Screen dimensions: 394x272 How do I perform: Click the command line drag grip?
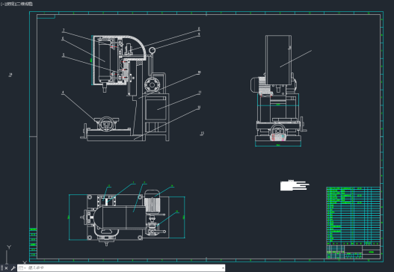coord(1,268)
